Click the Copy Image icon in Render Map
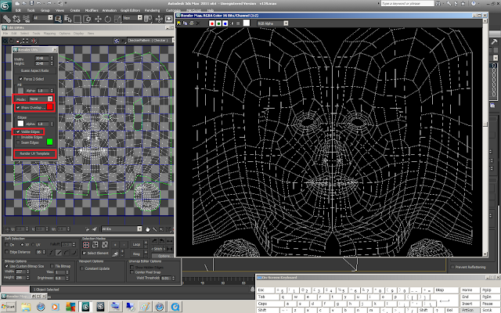The height and width of the screenshot is (313, 501). [185, 23]
